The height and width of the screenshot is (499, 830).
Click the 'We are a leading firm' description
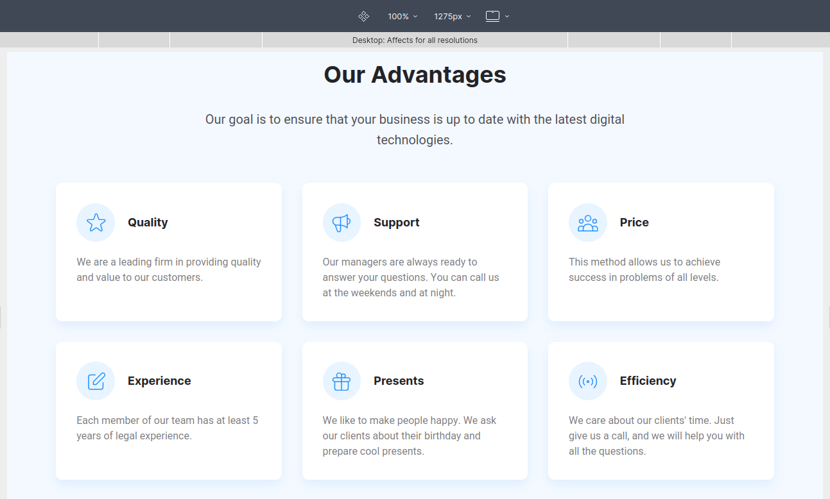pos(169,270)
